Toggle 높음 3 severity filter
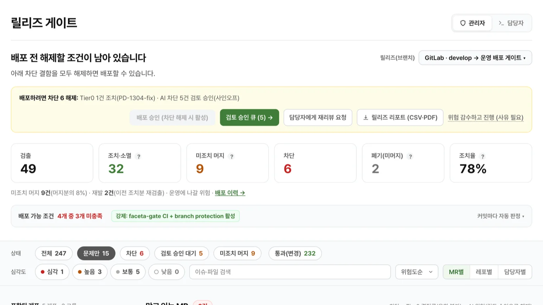Screen dimensions: 543x305 click(x=90, y=272)
